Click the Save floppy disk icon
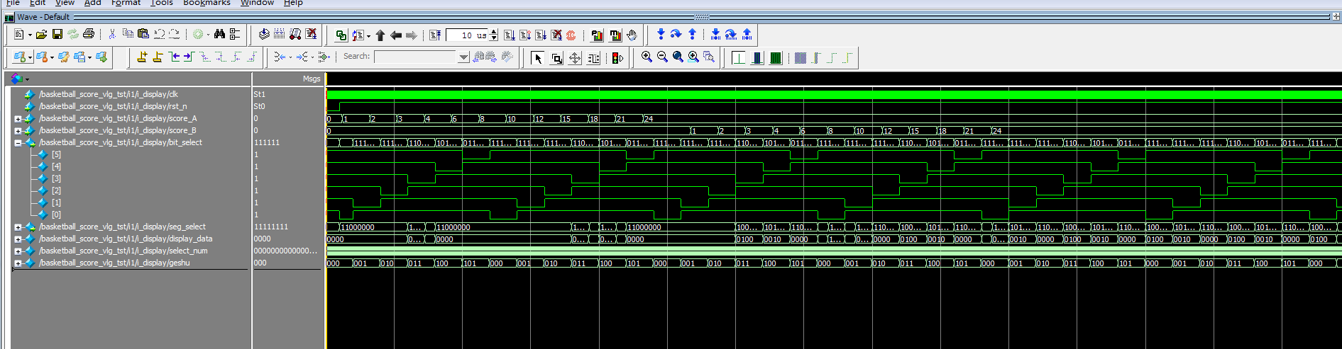The height and width of the screenshot is (349, 1342). (x=57, y=34)
